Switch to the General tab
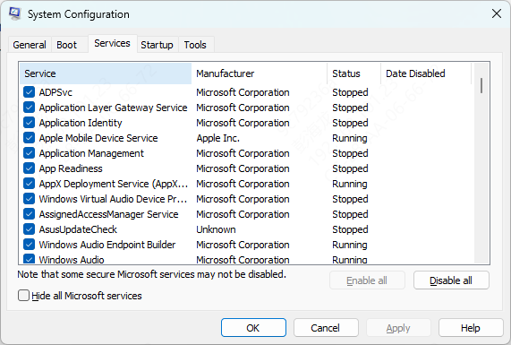Viewport: 511px width, 345px height. click(30, 45)
